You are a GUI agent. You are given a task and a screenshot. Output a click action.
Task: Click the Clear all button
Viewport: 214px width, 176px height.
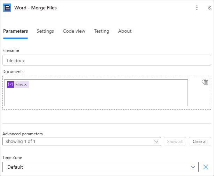tap(200, 141)
